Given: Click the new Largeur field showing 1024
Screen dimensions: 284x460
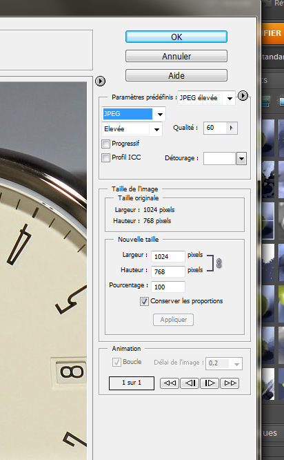Looking at the screenshot, I should coord(168,256).
